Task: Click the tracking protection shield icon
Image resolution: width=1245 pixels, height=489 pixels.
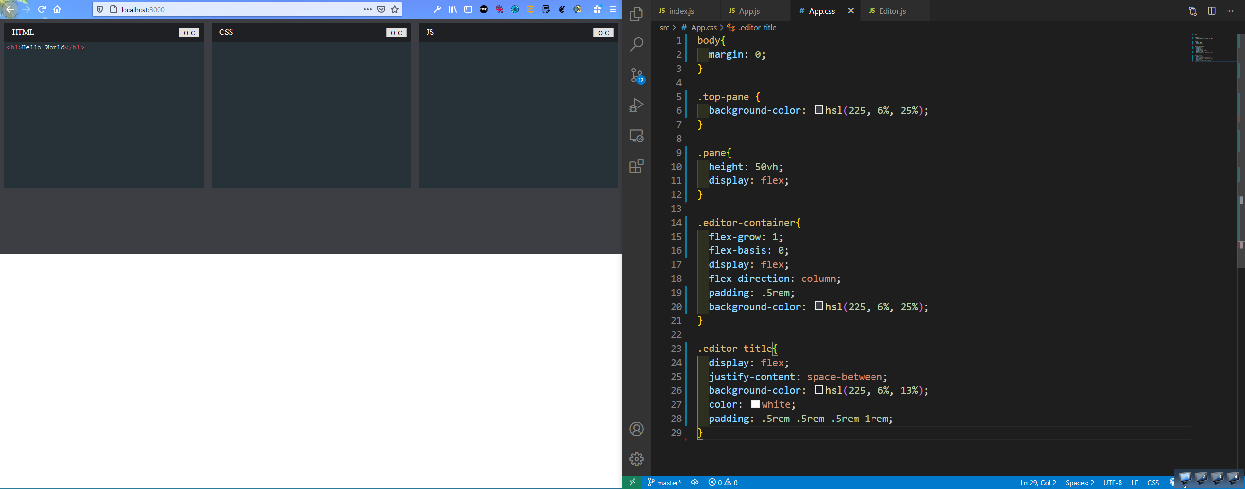Action: coord(100,9)
